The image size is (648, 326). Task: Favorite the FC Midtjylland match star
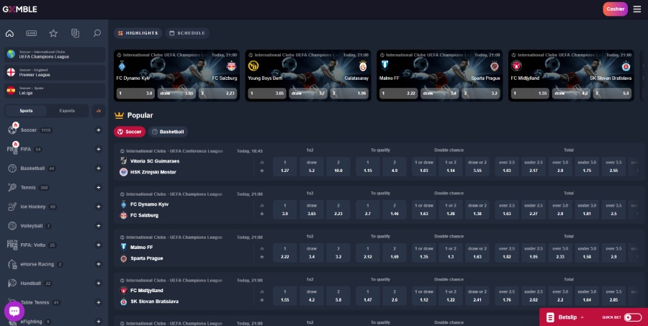261,300
